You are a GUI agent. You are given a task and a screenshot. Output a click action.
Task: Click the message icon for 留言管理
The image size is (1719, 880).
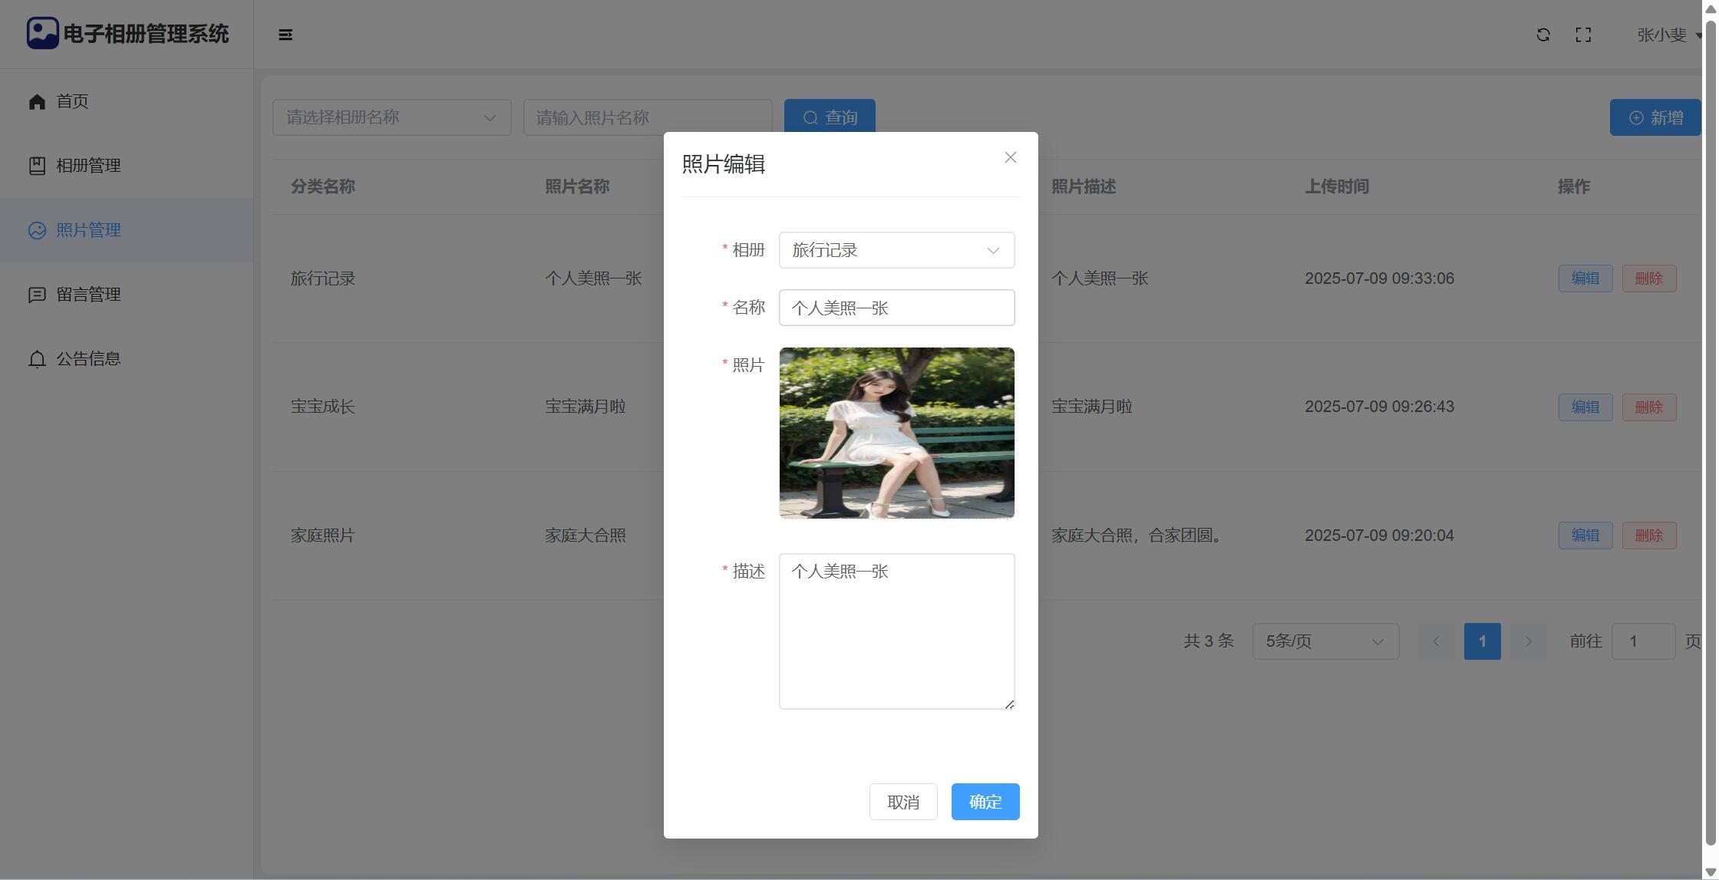pyautogui.click(x=37, y=295)
